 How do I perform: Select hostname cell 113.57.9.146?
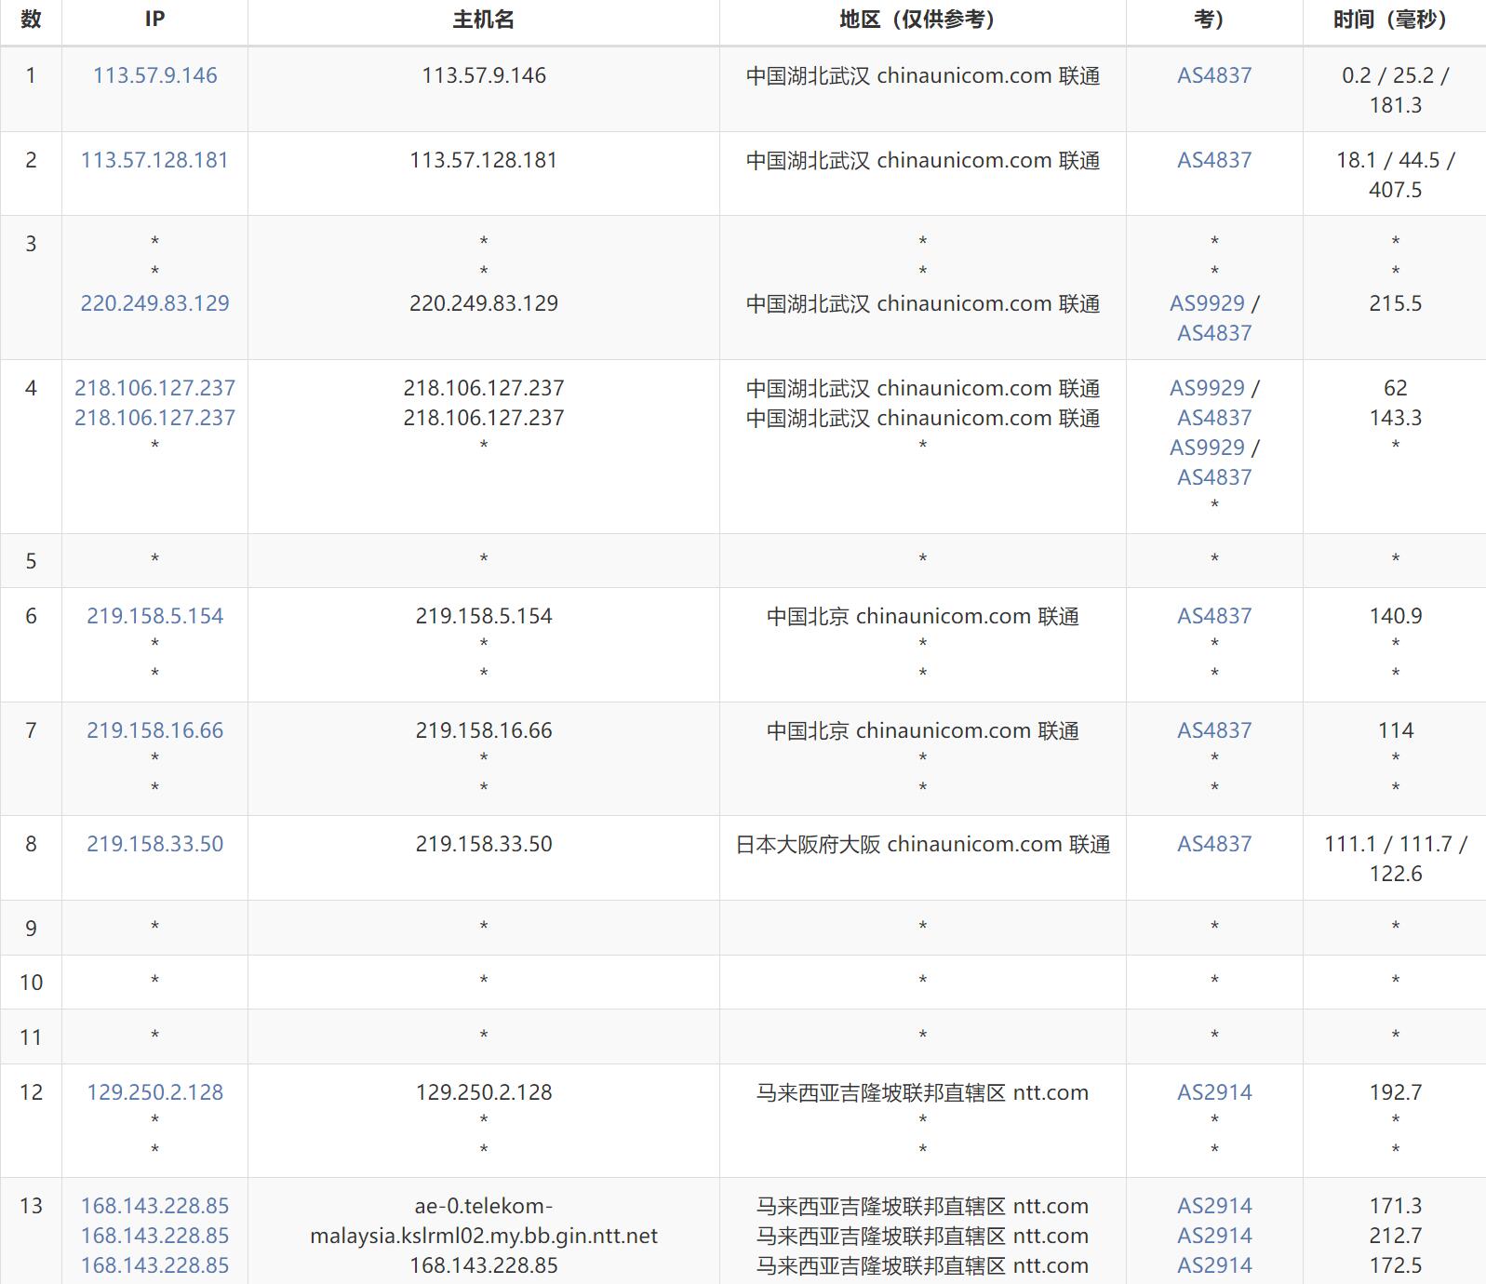tap(484, 75)
